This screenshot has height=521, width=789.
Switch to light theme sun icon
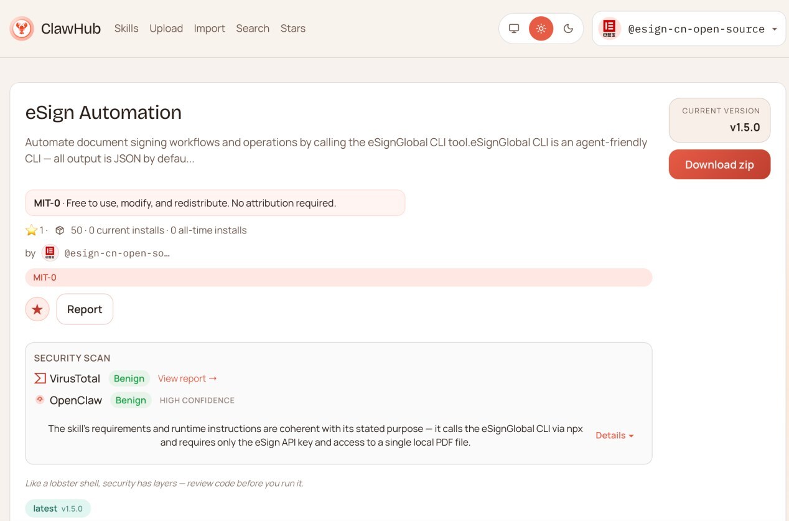click(541, 29)
